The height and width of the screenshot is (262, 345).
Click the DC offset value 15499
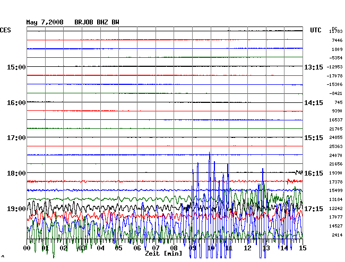[x=336, y=190]
